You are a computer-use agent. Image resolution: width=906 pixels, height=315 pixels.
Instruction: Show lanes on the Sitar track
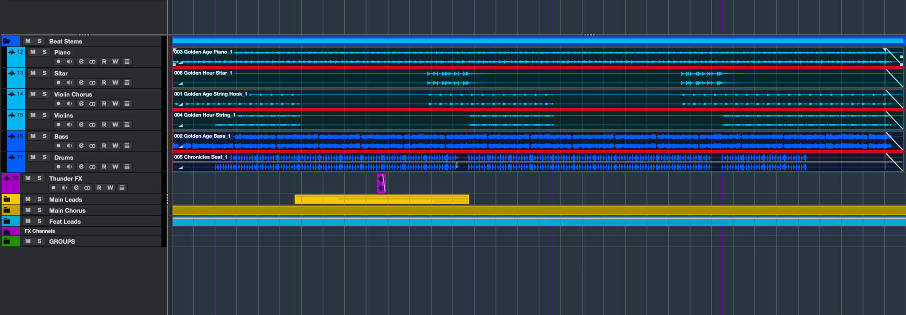(127, 83)
